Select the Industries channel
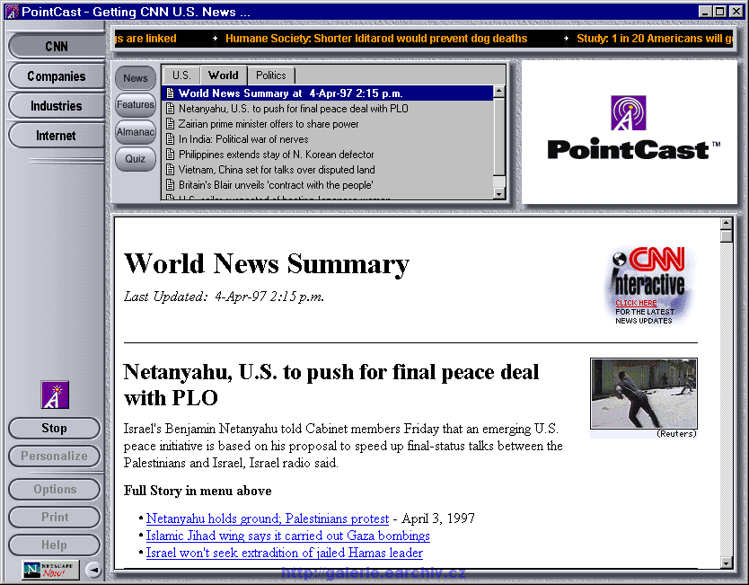Screen dimensions: 749x585 pyautogui.click(x=57, y=106)
